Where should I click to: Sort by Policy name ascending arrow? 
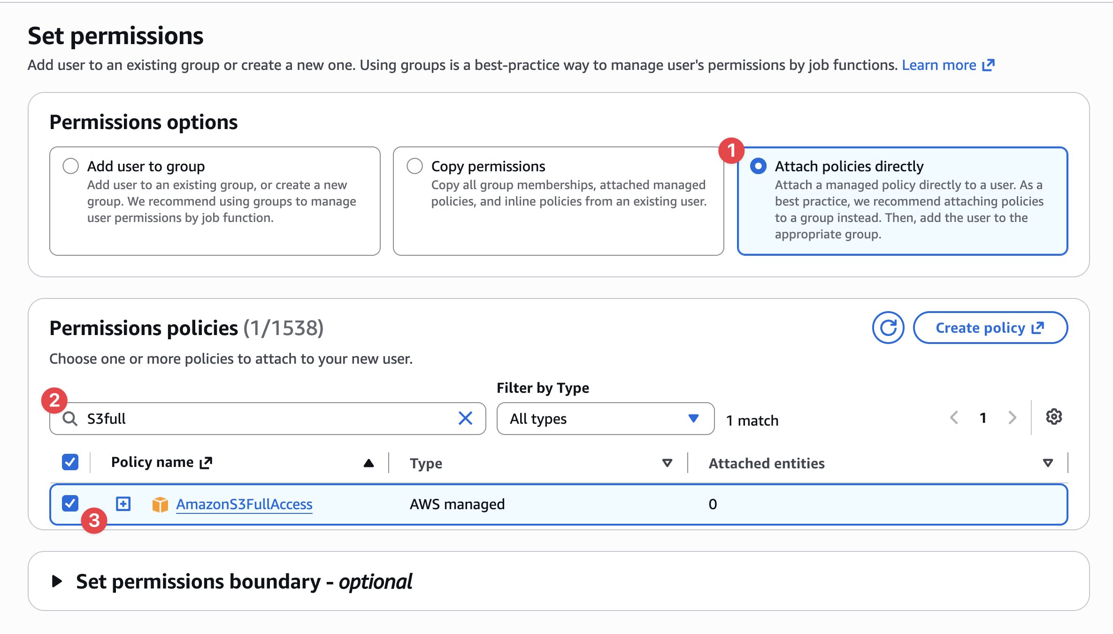coord(369,463)
